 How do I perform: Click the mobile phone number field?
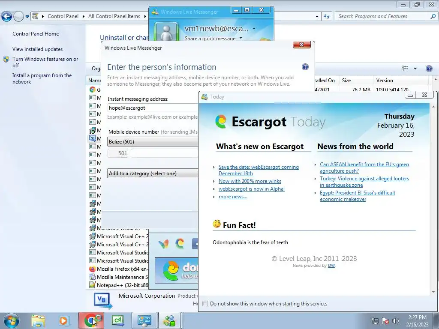pyautogui.click(x=165, y=153)
